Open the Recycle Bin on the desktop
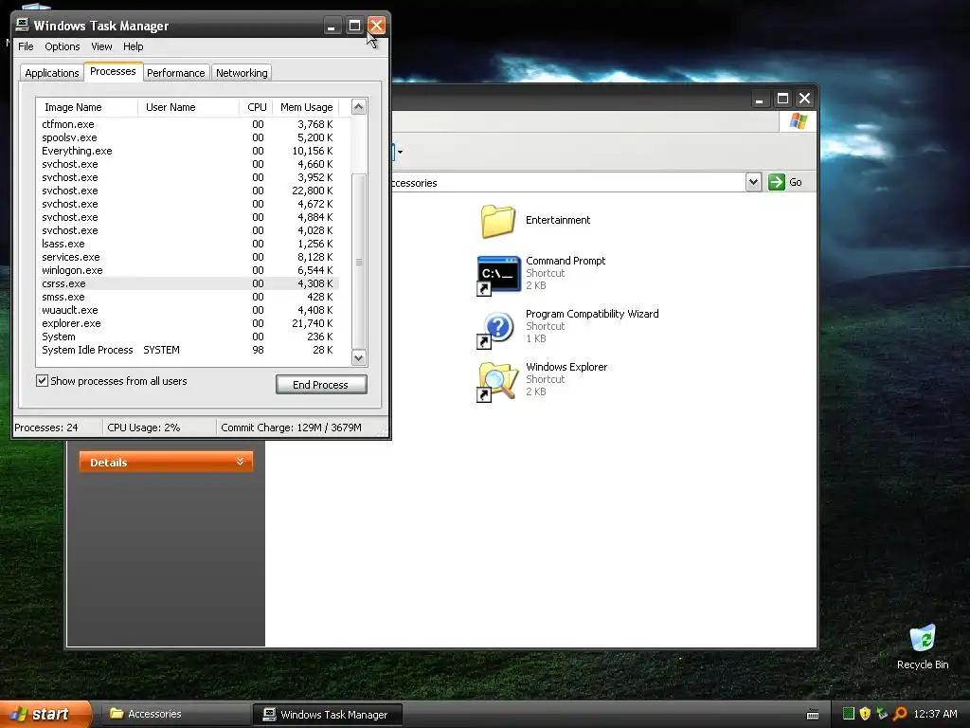Image resolution: width=970 pixels, height=728 pixels. (x=923, y=639)
